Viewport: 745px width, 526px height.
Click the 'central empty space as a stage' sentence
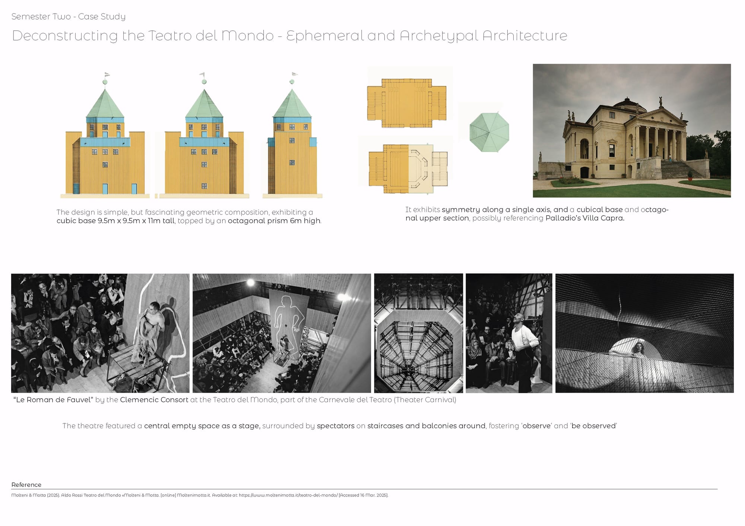[202, 426]
